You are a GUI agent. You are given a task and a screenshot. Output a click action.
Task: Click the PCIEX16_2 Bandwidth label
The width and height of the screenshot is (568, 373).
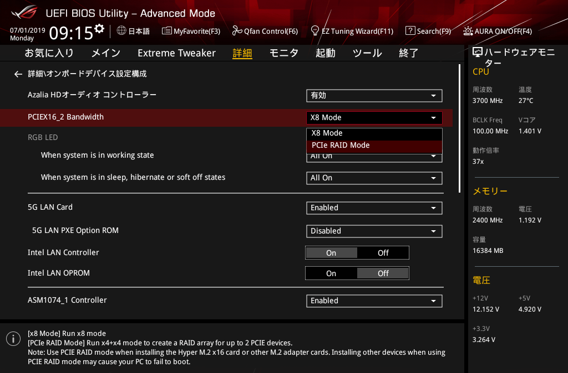[x=65, y=117]
